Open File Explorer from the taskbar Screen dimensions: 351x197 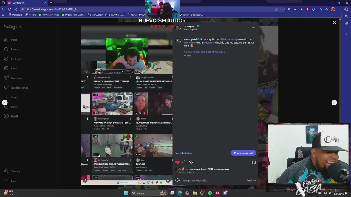[195, 193]
